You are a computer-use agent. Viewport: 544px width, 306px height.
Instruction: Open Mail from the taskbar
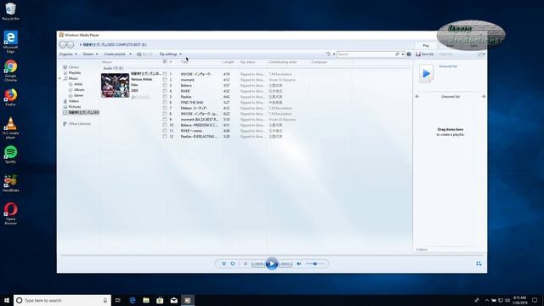coord(173,300)
